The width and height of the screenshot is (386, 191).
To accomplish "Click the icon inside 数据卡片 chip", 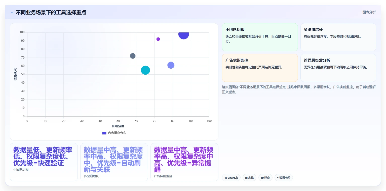I will [278, 178].
